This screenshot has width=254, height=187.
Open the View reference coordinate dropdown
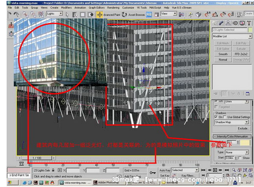pos(169,14)
